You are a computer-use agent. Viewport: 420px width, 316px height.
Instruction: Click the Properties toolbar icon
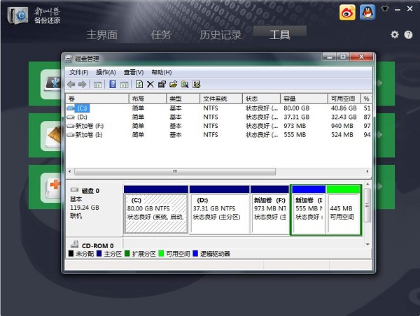162,85
